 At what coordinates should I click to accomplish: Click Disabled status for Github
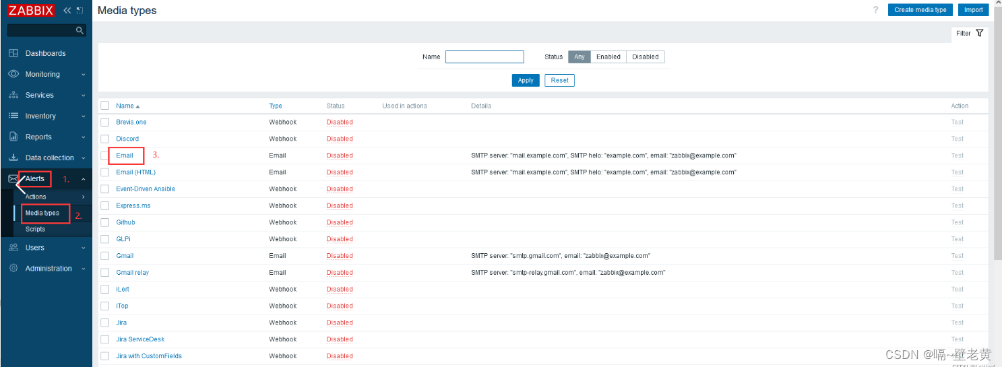coord(340,222)
